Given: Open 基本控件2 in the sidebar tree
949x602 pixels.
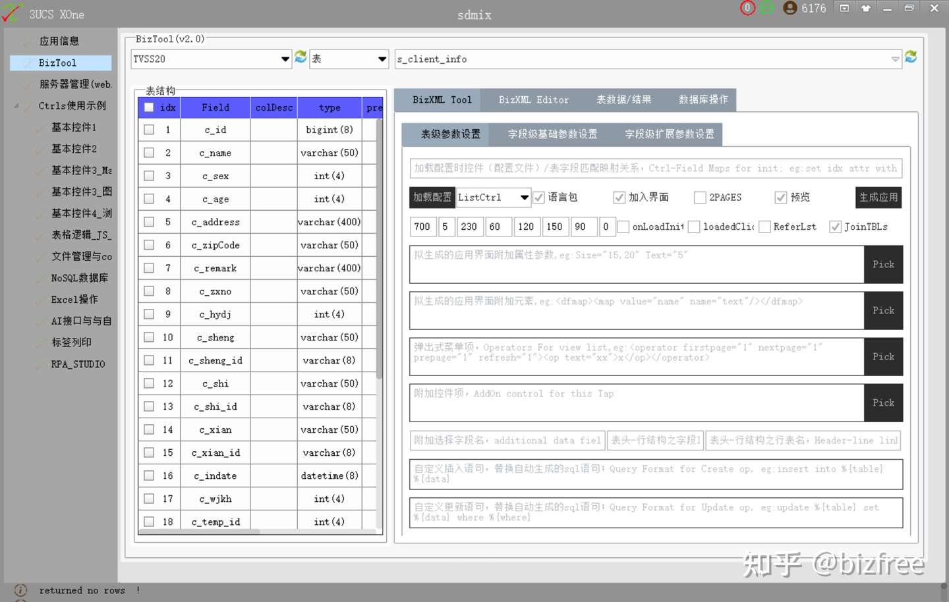Looking at the screenshot, I should tap(74, 149).
